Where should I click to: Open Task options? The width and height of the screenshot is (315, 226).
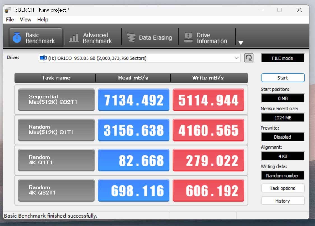pyautogui.click(x=283, y=188)
